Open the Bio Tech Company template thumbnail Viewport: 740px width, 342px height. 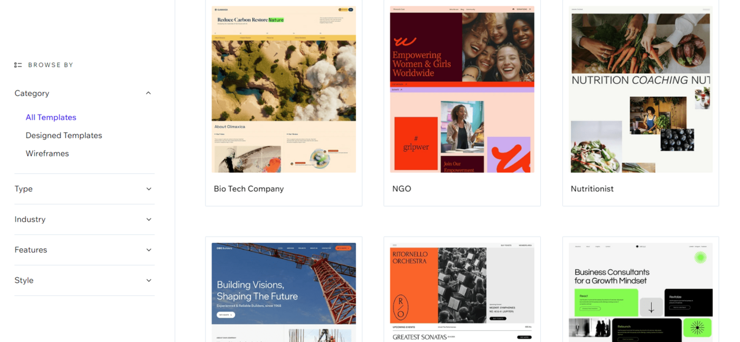pos(284,89)
